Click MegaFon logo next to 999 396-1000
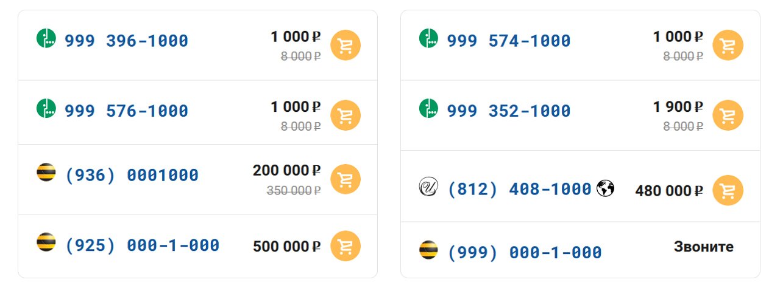This screenshot has height=288, width=780. tap(46, 39)
